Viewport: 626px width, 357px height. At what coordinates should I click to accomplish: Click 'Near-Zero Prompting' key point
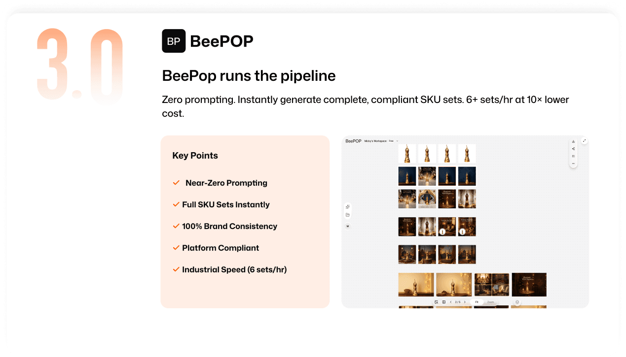click(x=226, y=183)
